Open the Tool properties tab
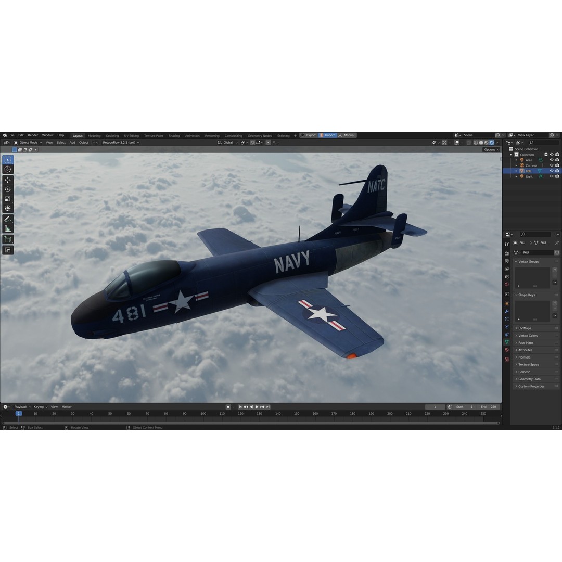This screenshot has height=562, width=562. pyautogui.click(x=507, y=244)
